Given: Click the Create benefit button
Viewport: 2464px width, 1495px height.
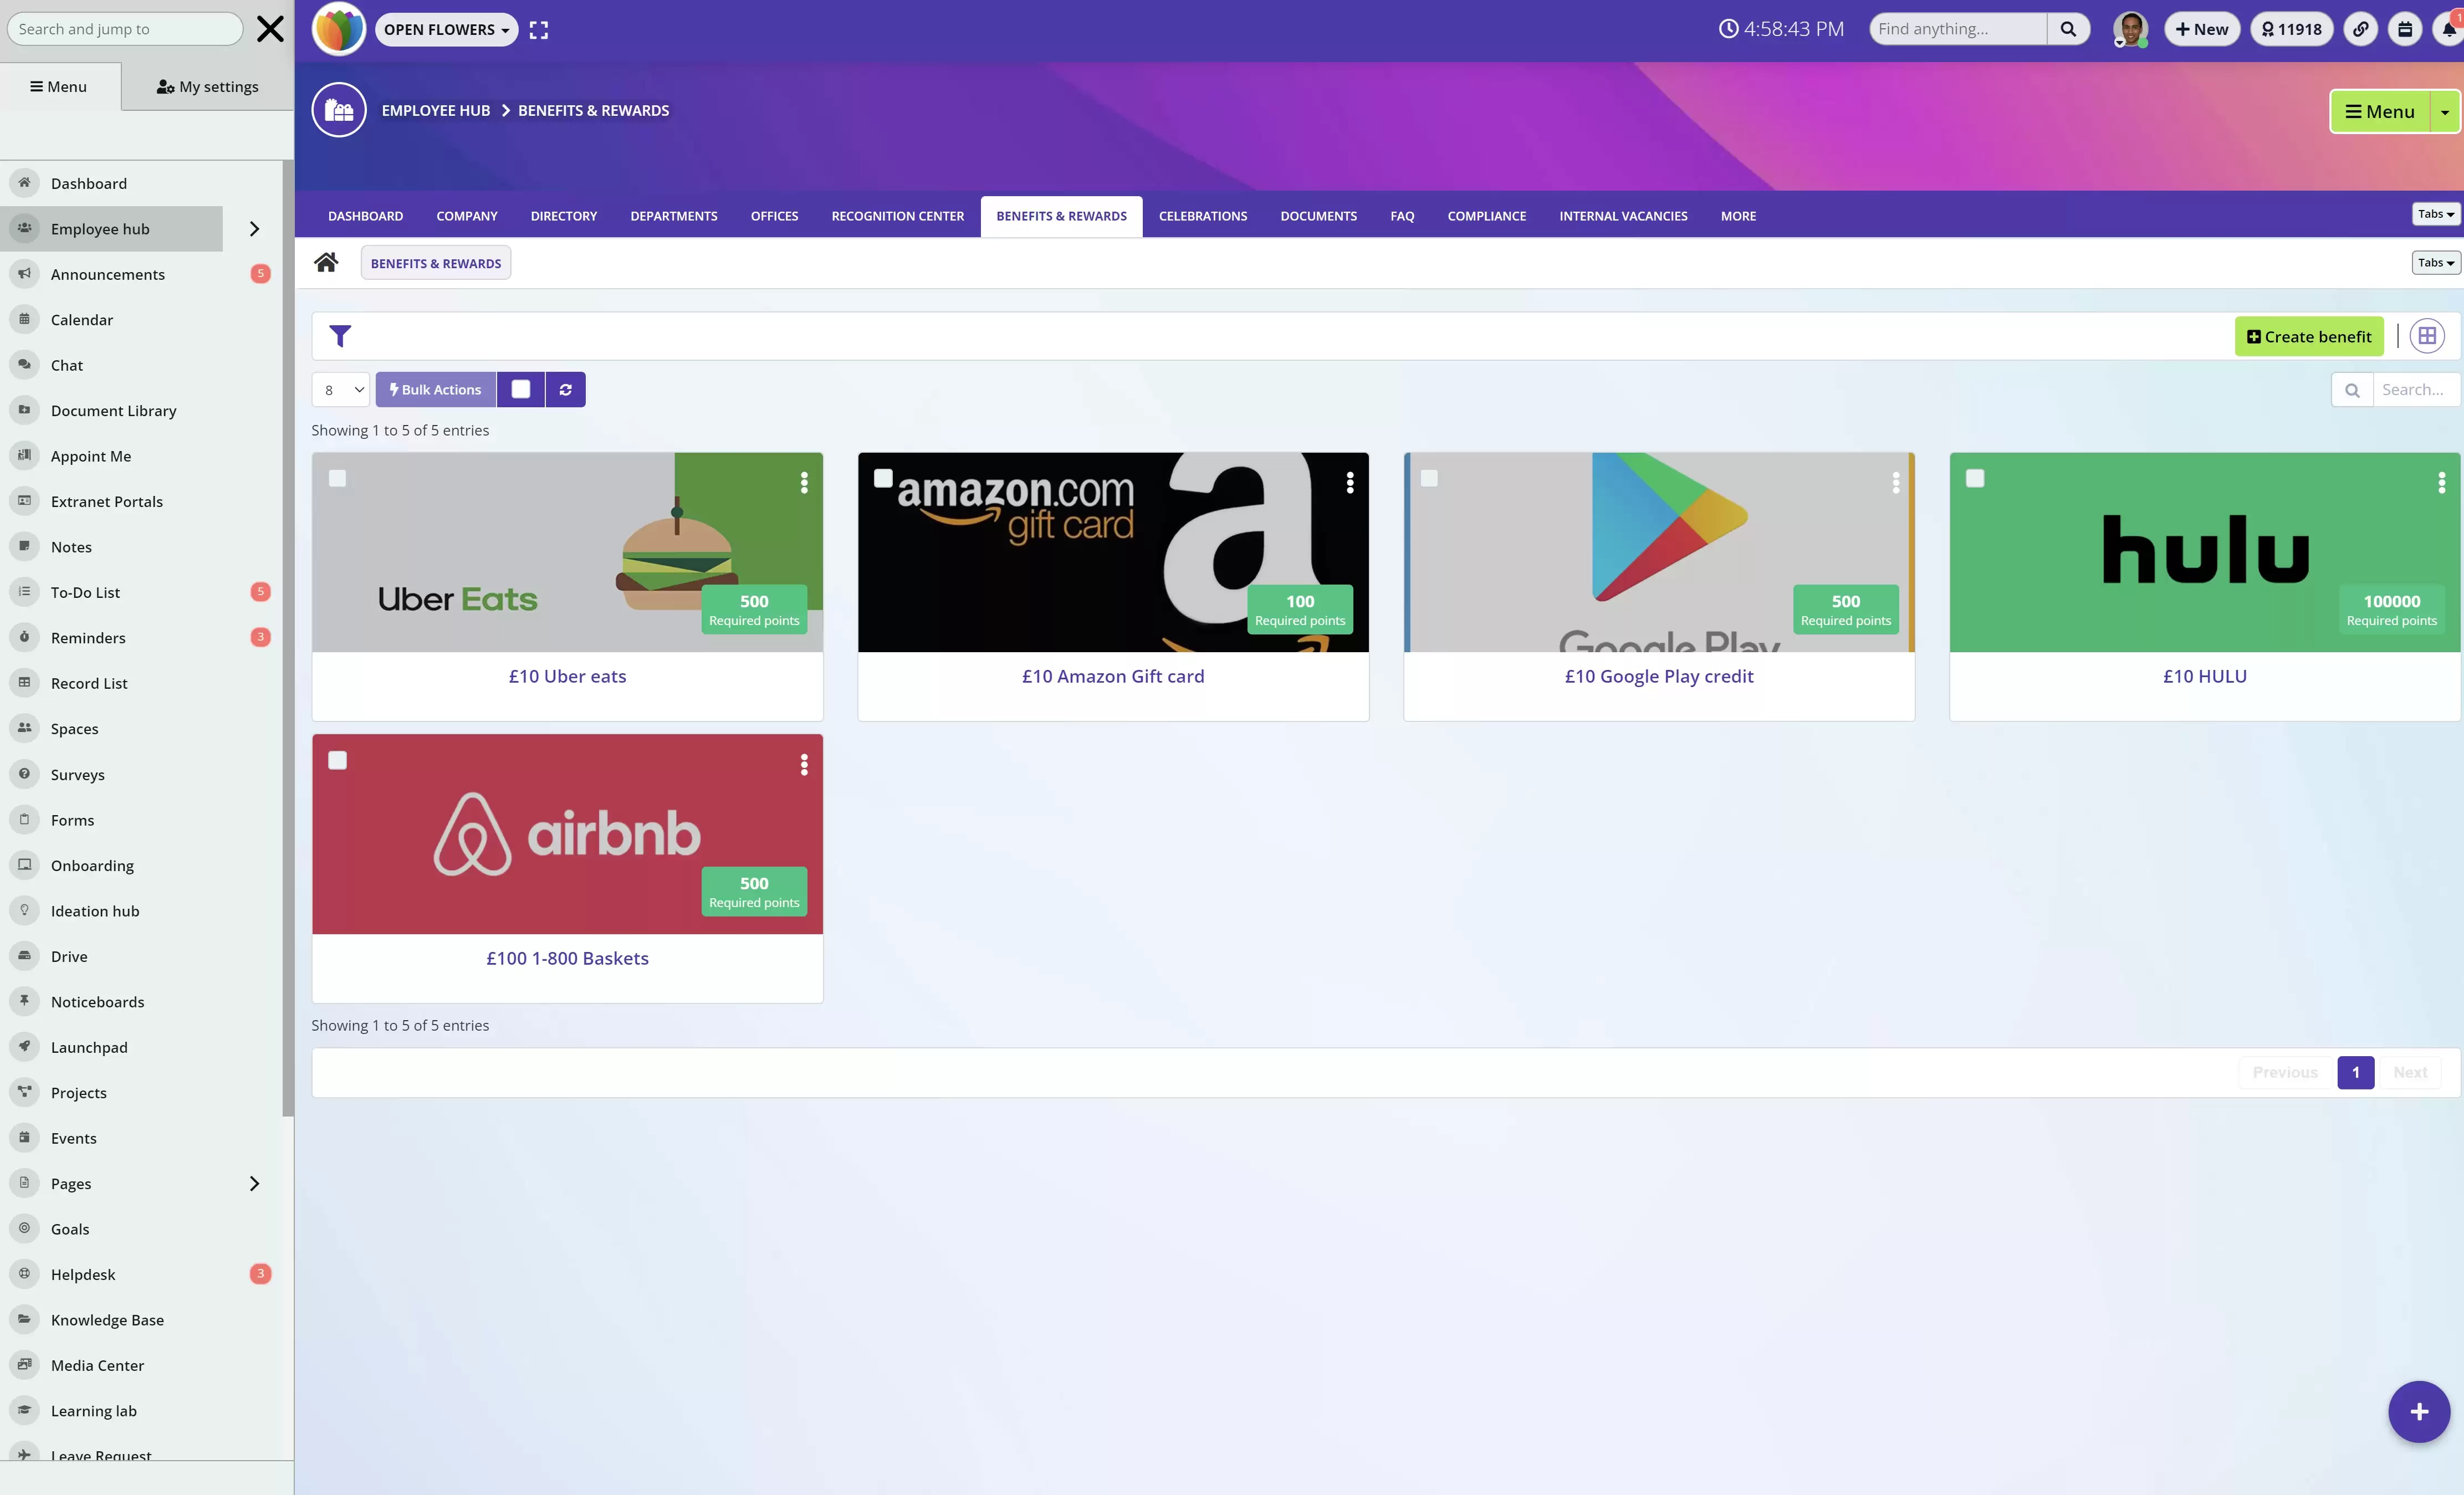Looking at the screenshot, I should 2308,337.
